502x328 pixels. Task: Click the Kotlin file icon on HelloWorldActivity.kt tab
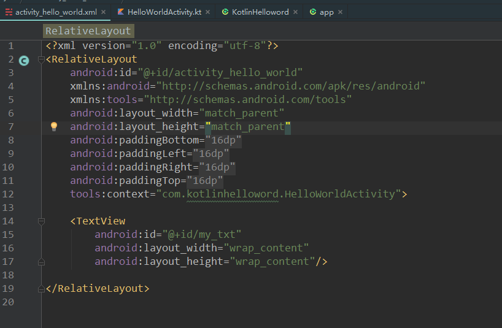[121, 12]
